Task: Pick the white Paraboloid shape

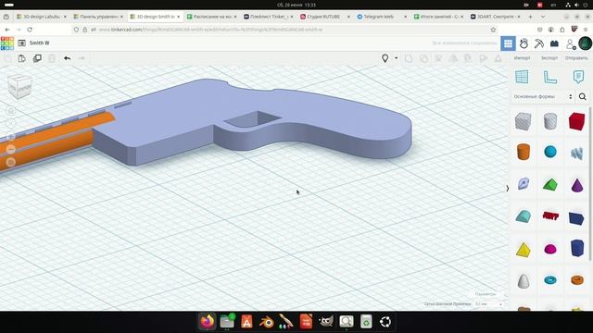Action: [524, 280]
